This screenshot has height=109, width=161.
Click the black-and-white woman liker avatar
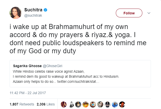[x=71, y=104]
